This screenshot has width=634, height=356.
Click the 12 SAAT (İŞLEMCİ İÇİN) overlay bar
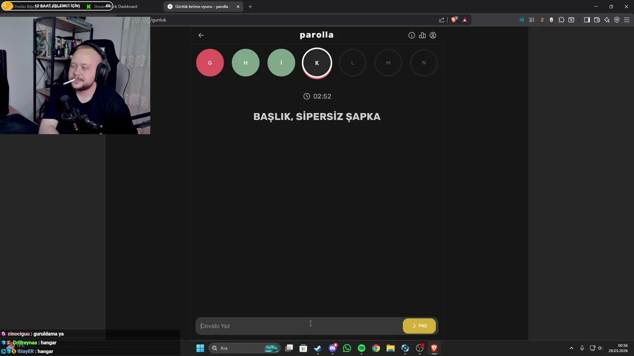(x=56, y=6)
